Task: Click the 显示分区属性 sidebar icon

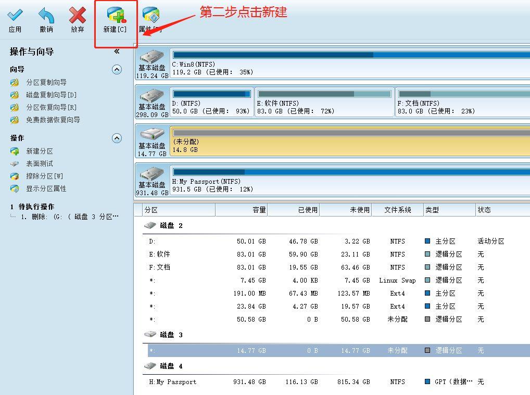Action: pos(15,188)
